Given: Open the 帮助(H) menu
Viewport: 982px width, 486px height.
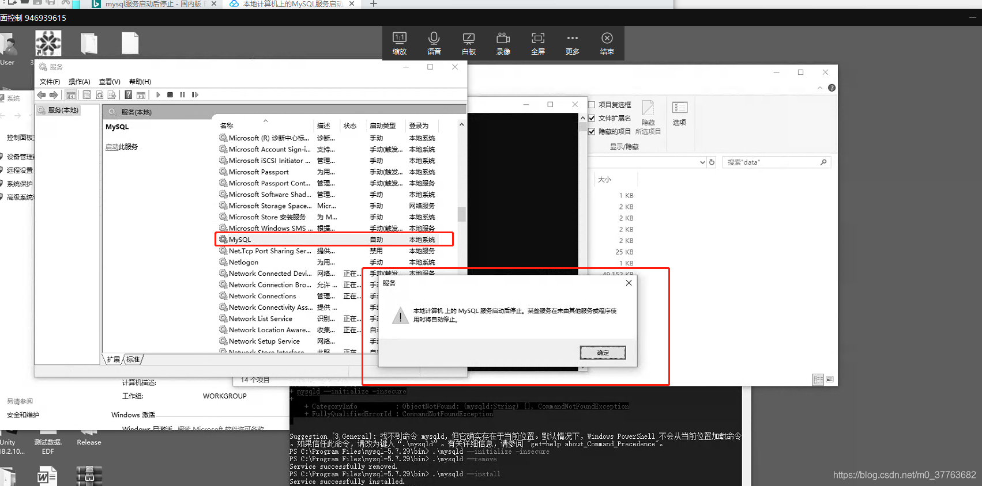Looking at the screenshot, I should pos(140,82).
